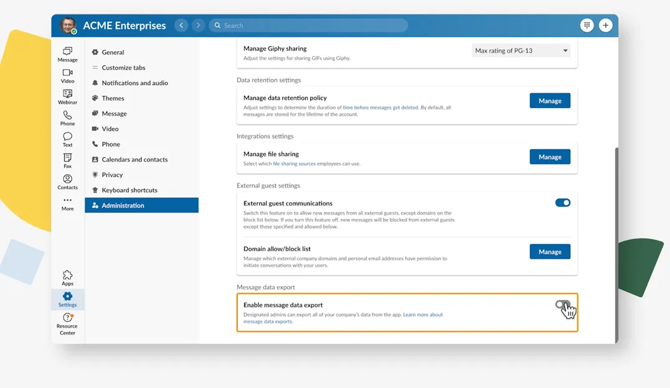The width and height of the screenshot is (670, 388).
Task: Select Privacy in the settings menu
Action: point(112,175)
